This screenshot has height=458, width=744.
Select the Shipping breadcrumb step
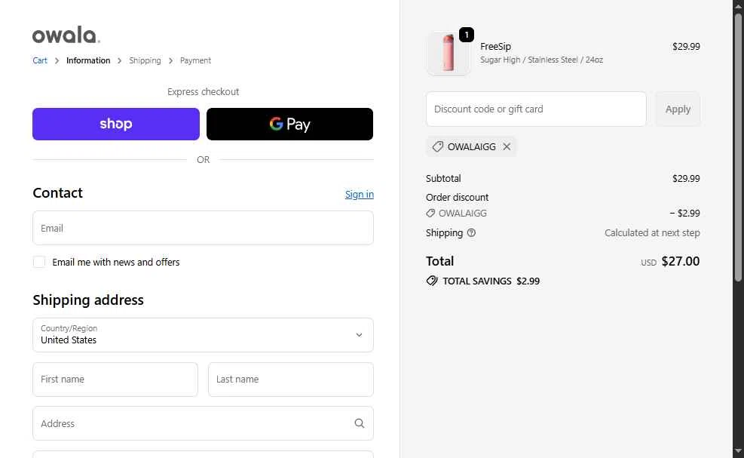tap(145, 60)
